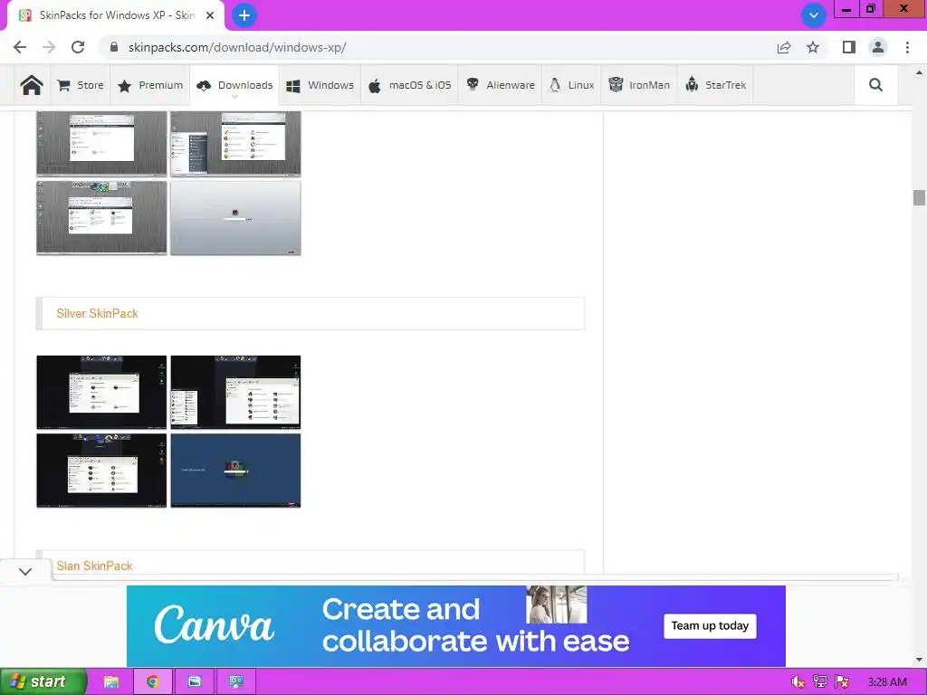Open Silver SkinPack dock screenshot thumbnail
This screenshot has width=927, height=695.
click(x=101, y=471)
